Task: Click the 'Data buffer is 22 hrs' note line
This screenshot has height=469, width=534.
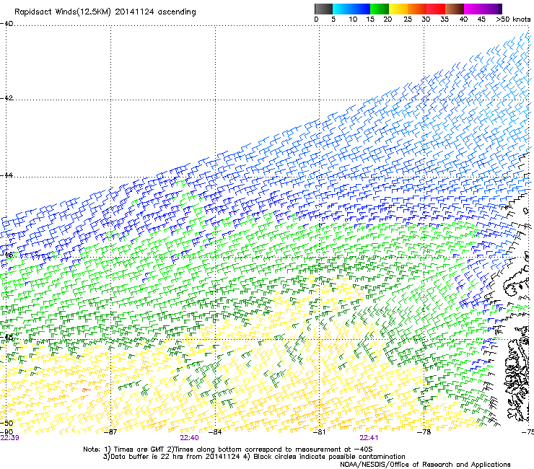Action: coord(254,457)
